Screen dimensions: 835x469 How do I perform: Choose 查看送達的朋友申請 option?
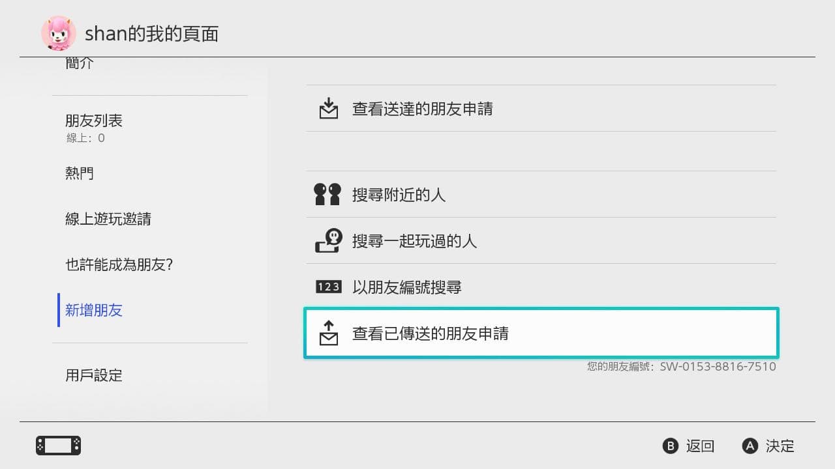coord(541,108)
